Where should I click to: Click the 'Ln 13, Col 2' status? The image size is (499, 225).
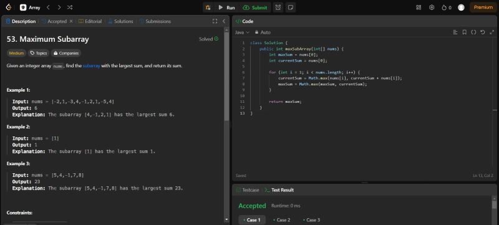click(483, 176)
